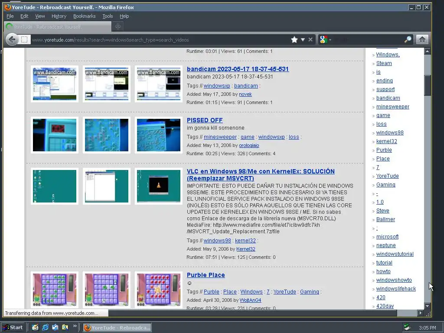Select 420day in sidebar tag list
This screenshot has height=333, width=444.
[x=385, y=306]
